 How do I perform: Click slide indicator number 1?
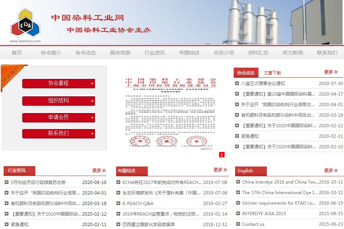[222, 155]
